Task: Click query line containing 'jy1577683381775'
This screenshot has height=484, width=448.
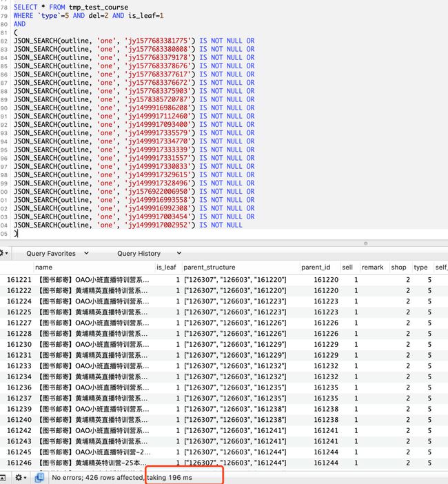Action: point(134,41)
